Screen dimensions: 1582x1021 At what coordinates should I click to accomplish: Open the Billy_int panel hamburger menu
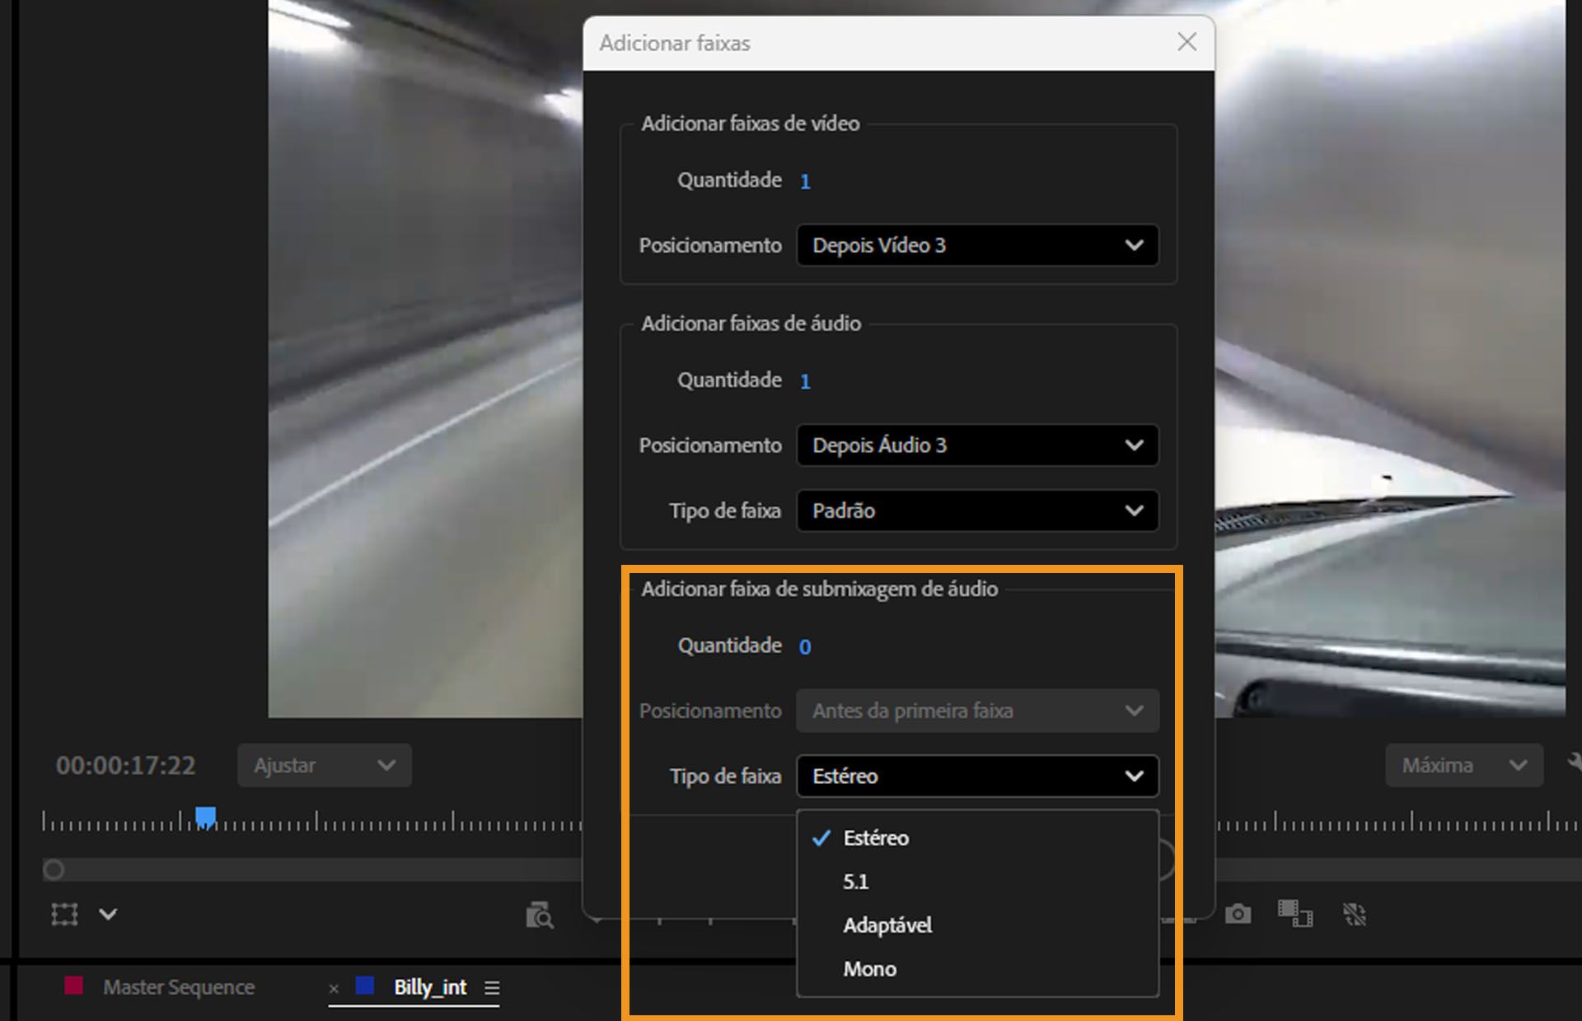pos(492,987)
